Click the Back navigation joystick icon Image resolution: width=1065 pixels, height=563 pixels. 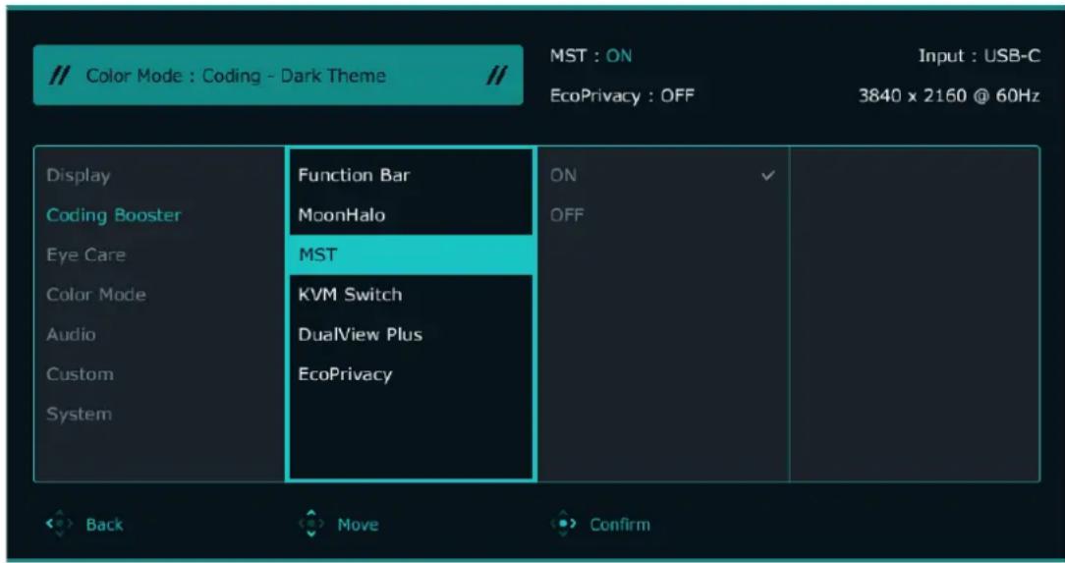point(57,525)
